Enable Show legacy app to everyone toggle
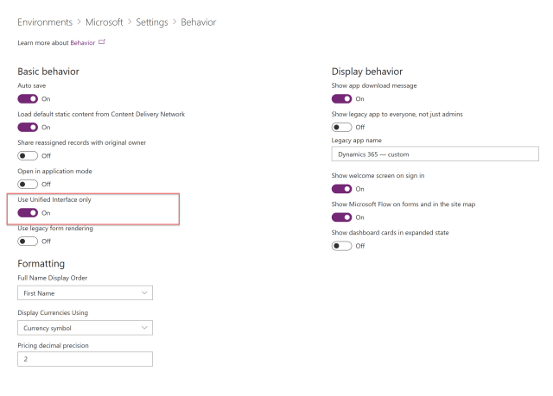Image resolution: width=553 pixels, height=396 pixels. coord(342,127)
